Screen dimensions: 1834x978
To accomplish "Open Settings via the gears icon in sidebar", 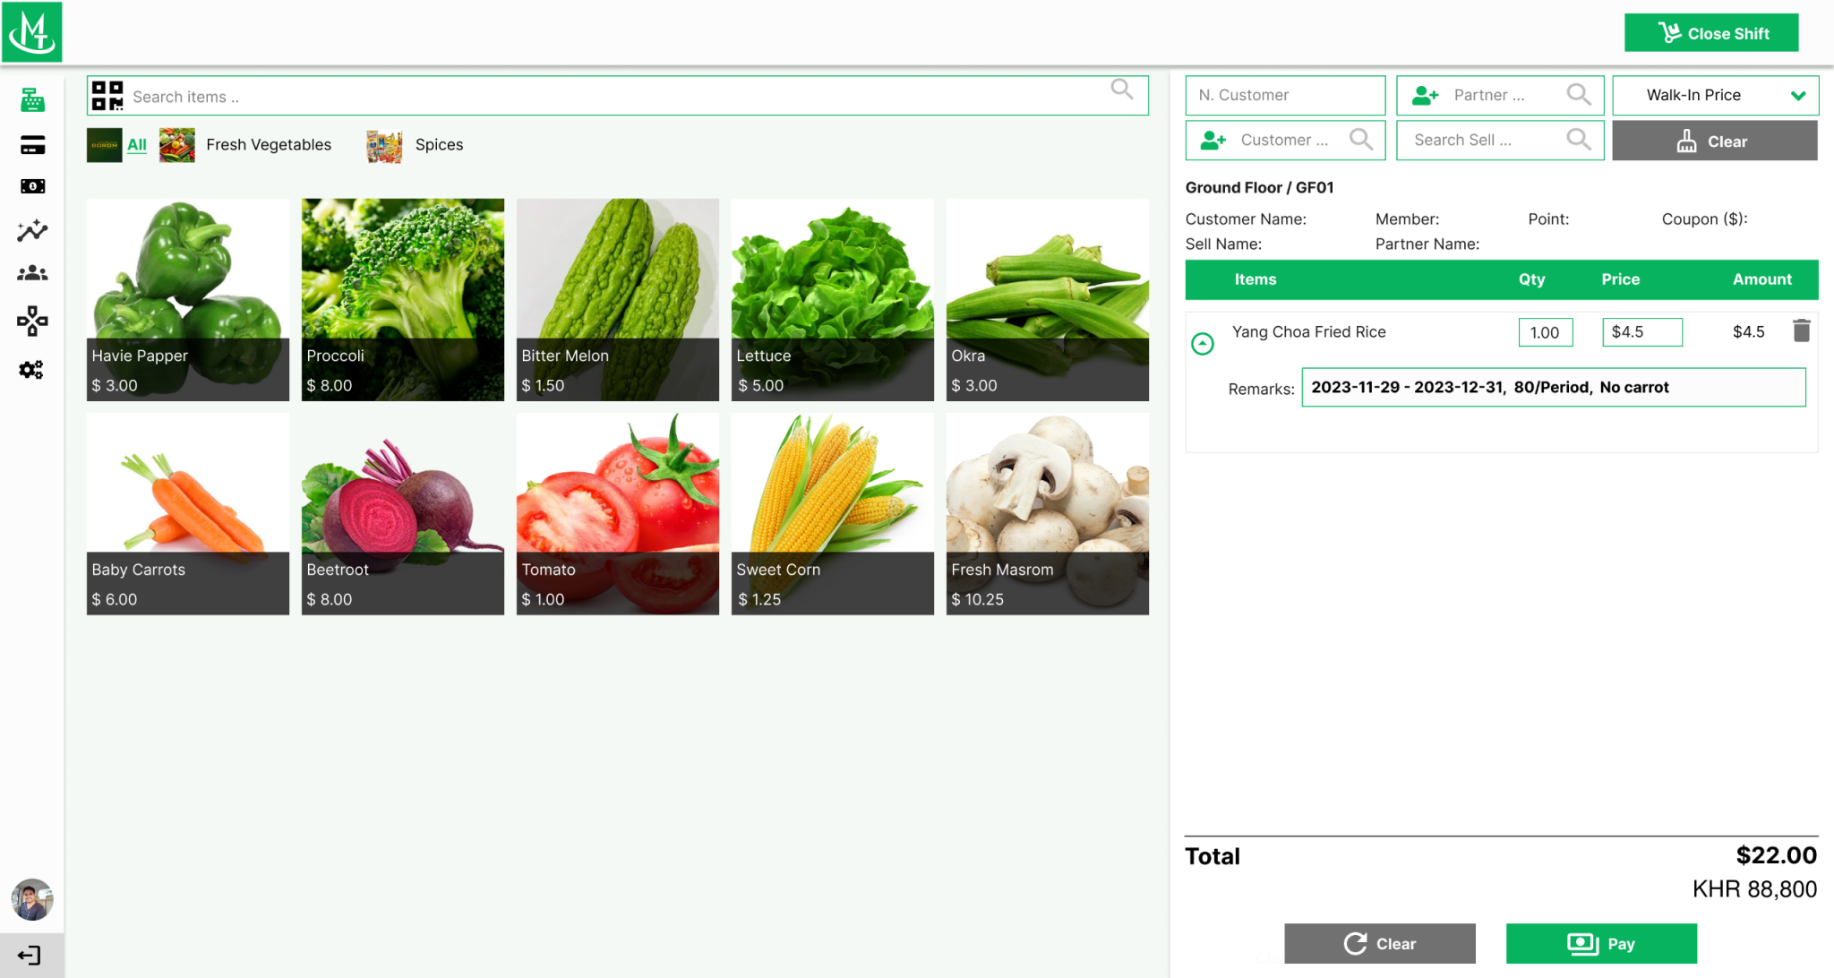I will (x=31, y=369).
